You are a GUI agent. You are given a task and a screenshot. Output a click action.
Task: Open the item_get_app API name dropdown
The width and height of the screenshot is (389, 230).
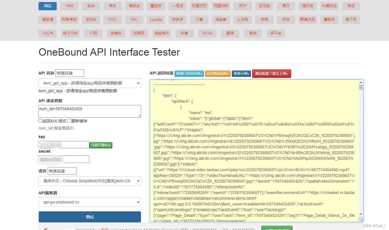pyautogui.click(x=90, y=83)
